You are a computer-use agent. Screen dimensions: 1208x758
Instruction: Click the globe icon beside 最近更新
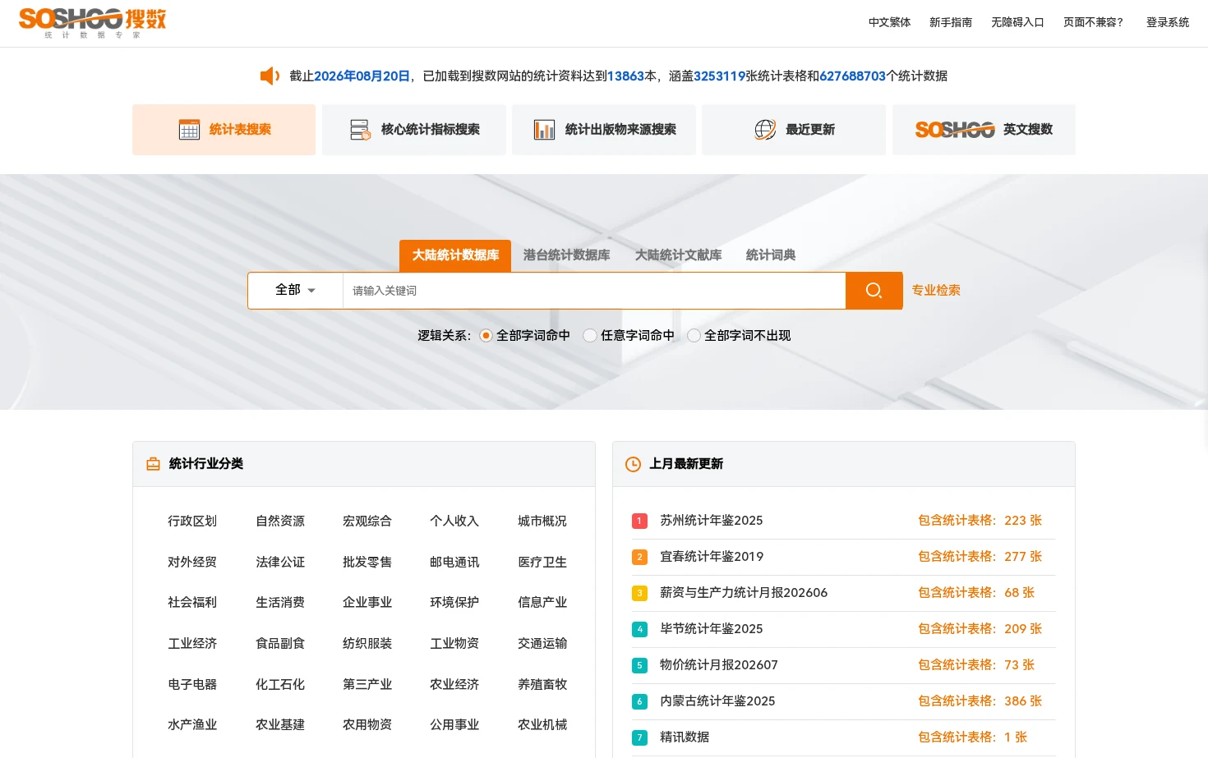765,130
